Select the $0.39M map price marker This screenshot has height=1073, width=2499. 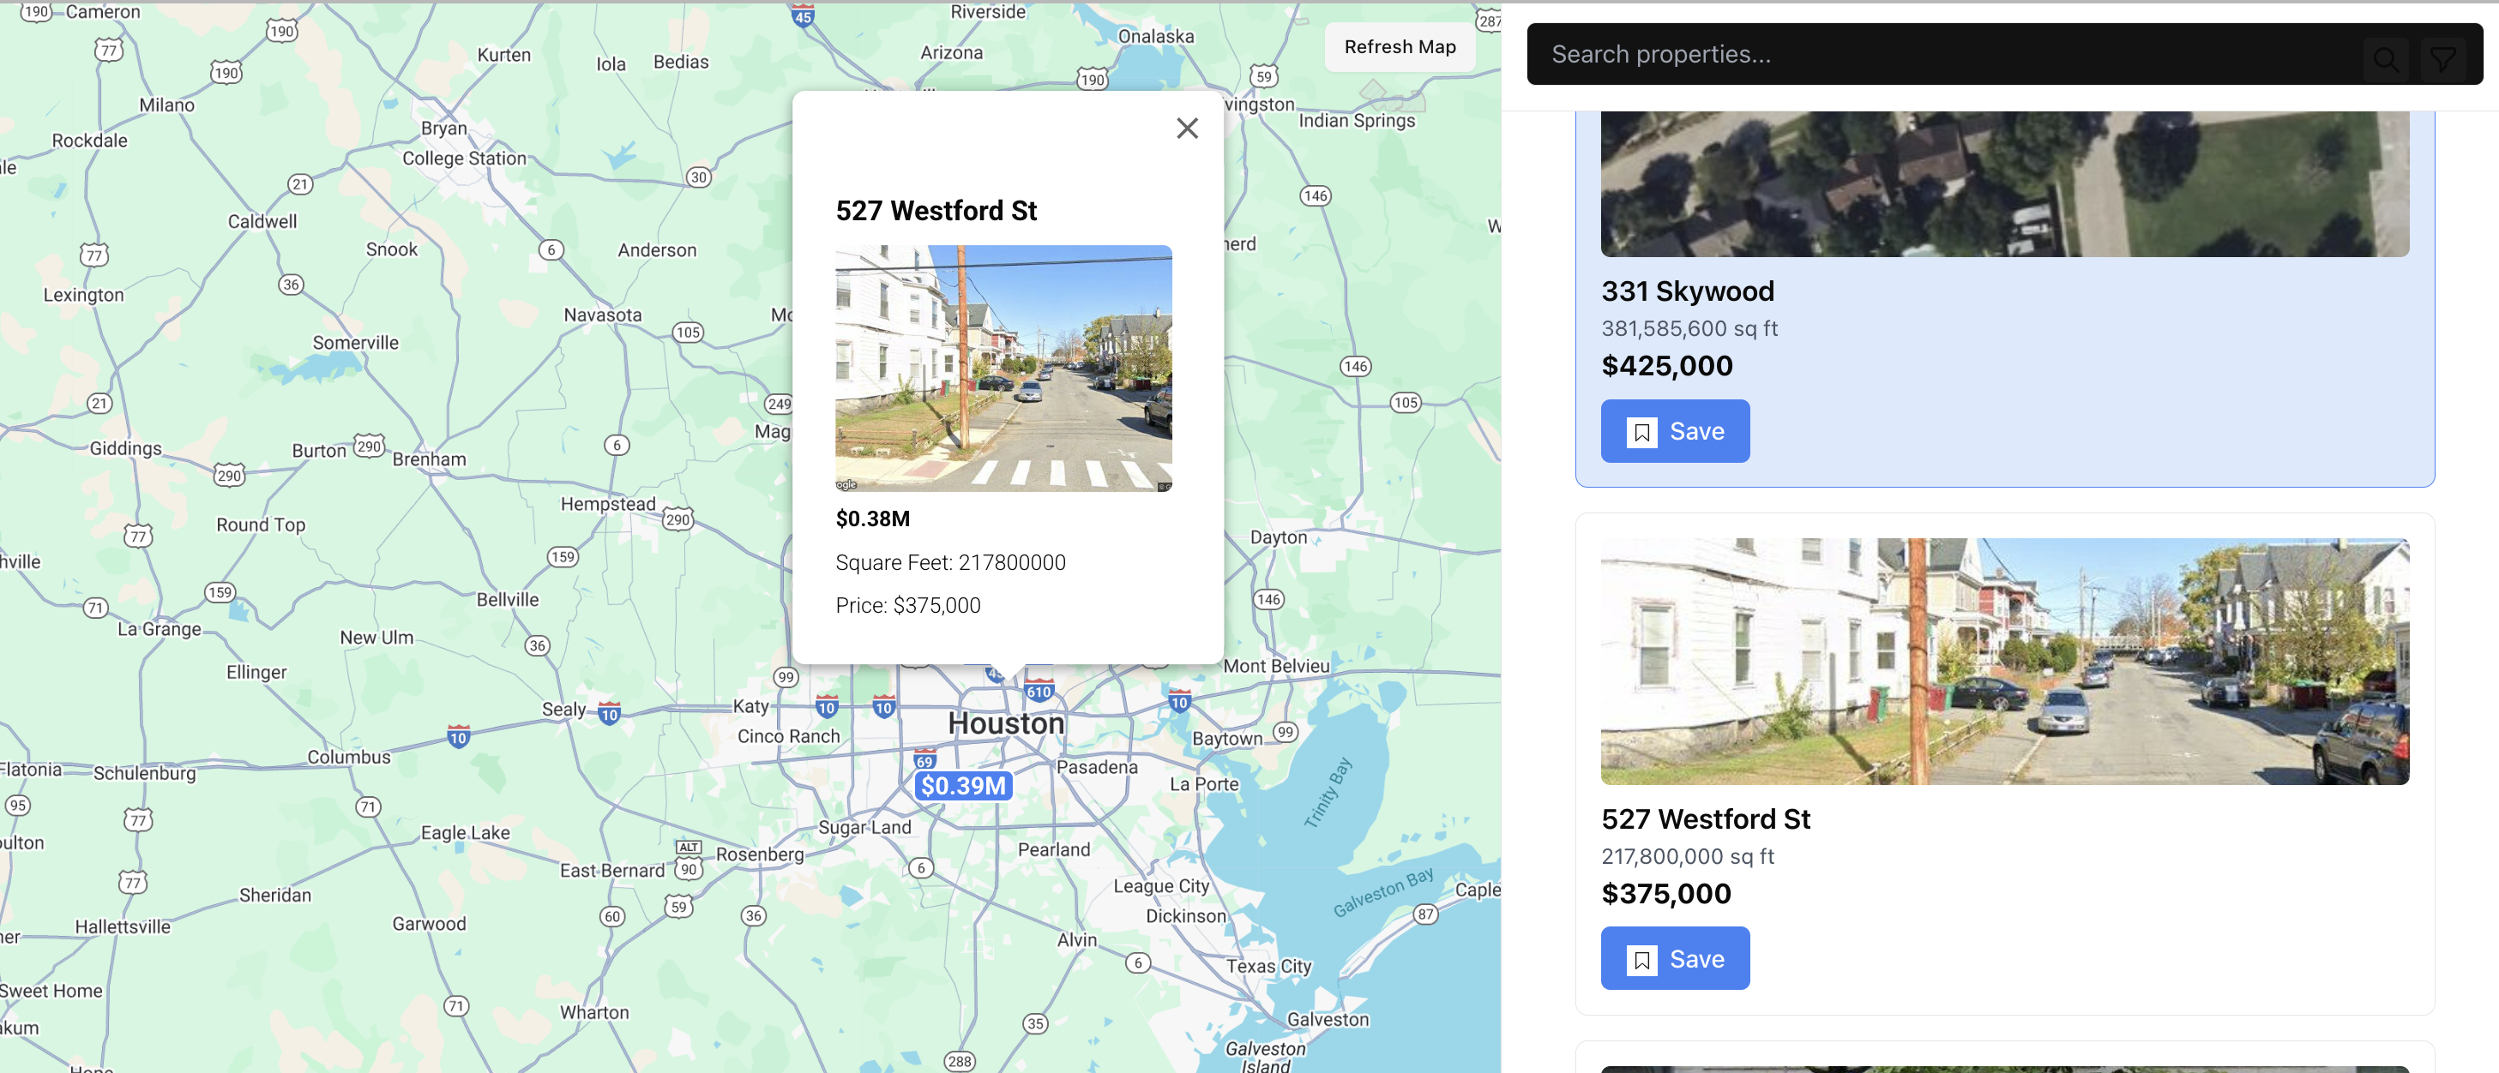click(962, 785)
